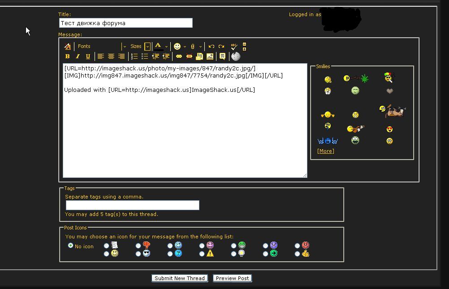
Task: Run the ABC spell check tool
Action: (233, 46)
